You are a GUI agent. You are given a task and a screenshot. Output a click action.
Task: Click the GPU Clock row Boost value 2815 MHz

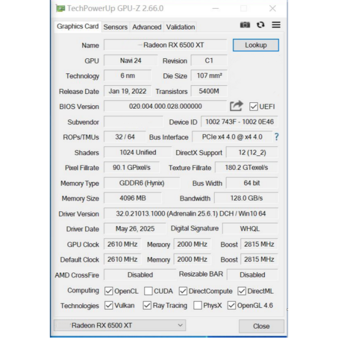(259, 244)
